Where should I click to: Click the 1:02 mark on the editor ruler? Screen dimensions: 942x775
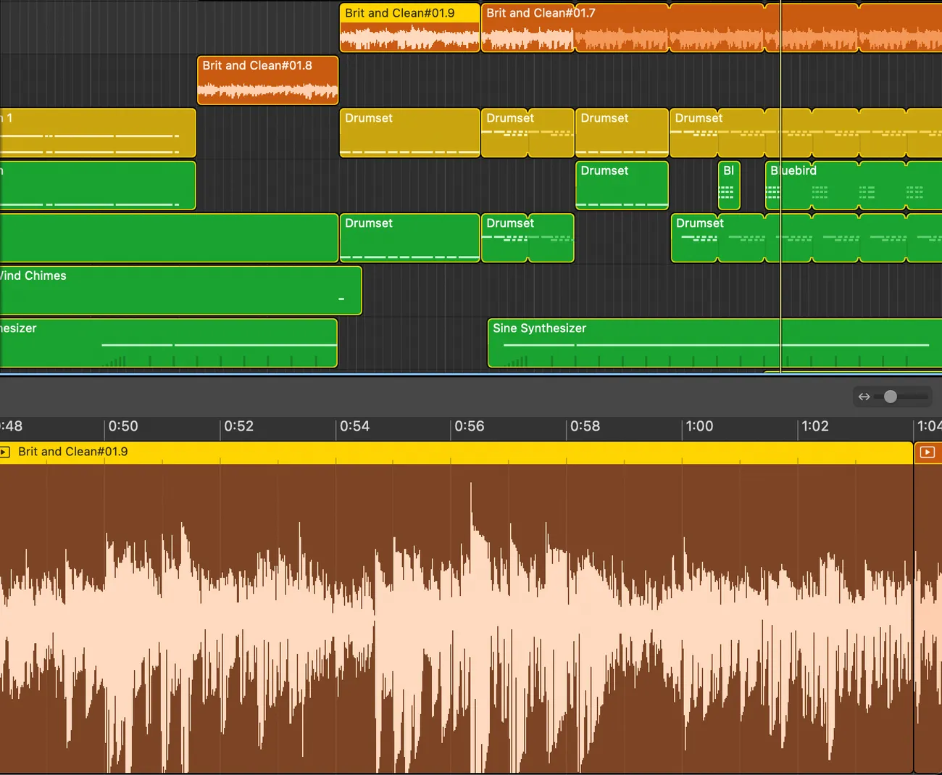coord(814,426)
